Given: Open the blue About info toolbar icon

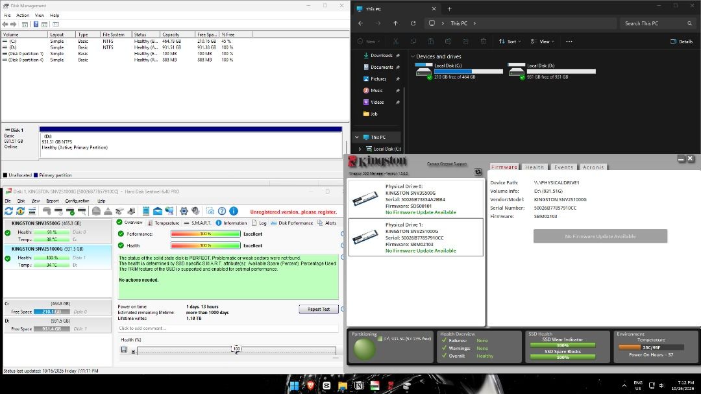Looking at the screenshot, I should 234,211.
